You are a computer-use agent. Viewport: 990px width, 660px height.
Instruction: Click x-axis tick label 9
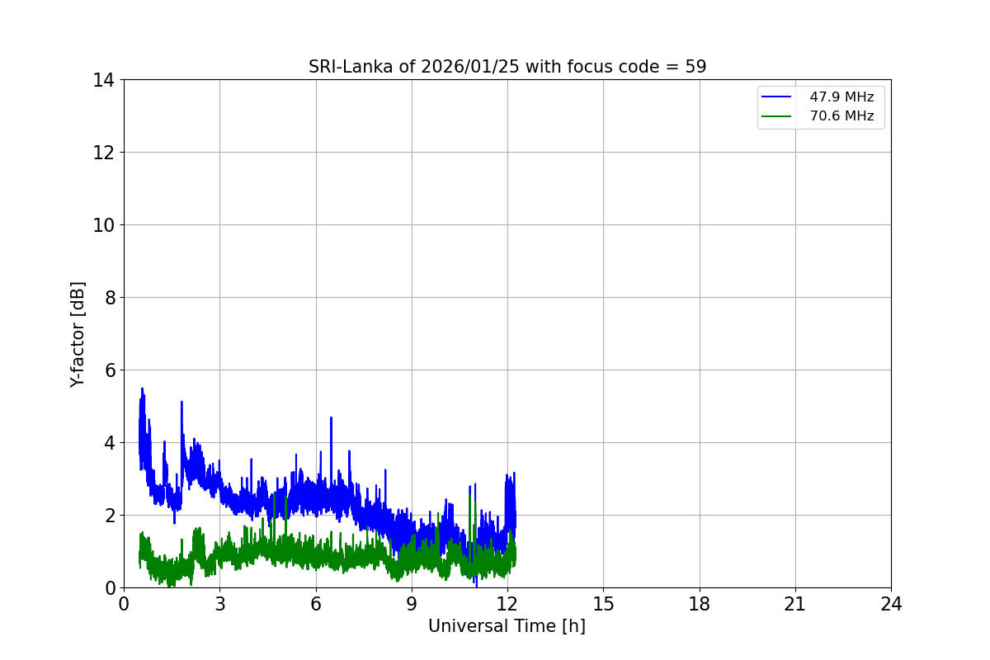coord(412,604)
